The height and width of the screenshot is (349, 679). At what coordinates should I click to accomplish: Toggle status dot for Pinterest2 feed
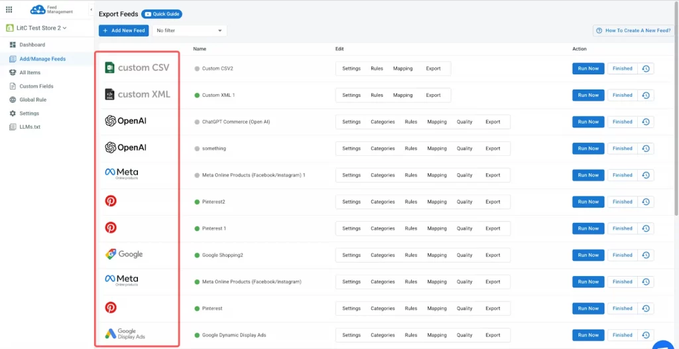click(x=197, y=202)
